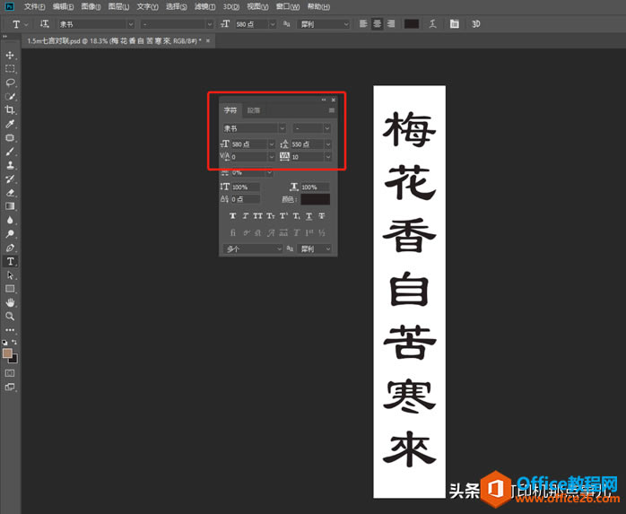Center text in options bar
626x514 pixels.
coord(377,24)
